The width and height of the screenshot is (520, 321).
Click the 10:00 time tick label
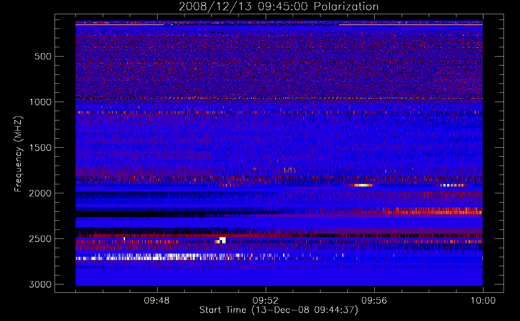[483, 301]
